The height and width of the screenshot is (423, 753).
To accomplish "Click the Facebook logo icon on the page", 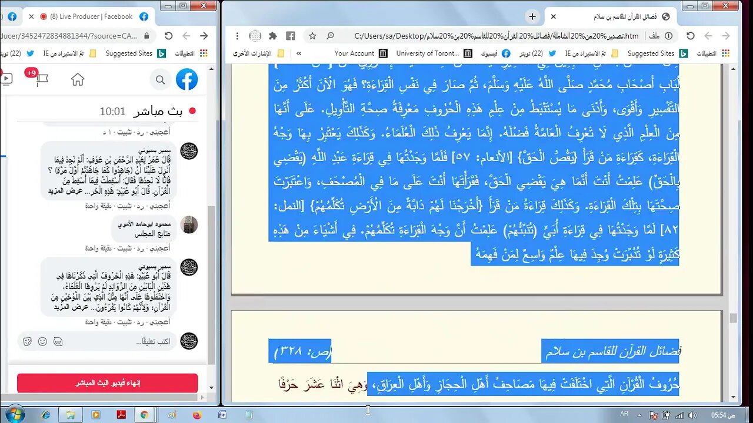I will click(x=186, y=79).
